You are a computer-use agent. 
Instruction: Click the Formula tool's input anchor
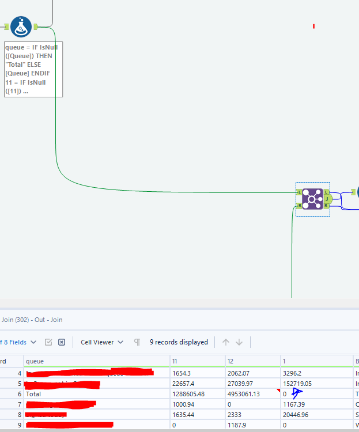[6, 26]
